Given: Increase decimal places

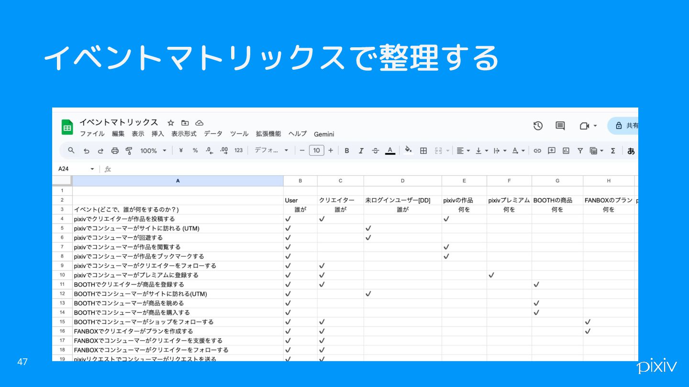Looking at the screenshot, I should 224,150.
